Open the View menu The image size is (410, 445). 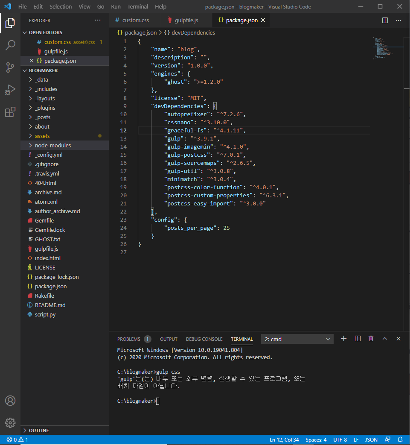click(84, 6)
